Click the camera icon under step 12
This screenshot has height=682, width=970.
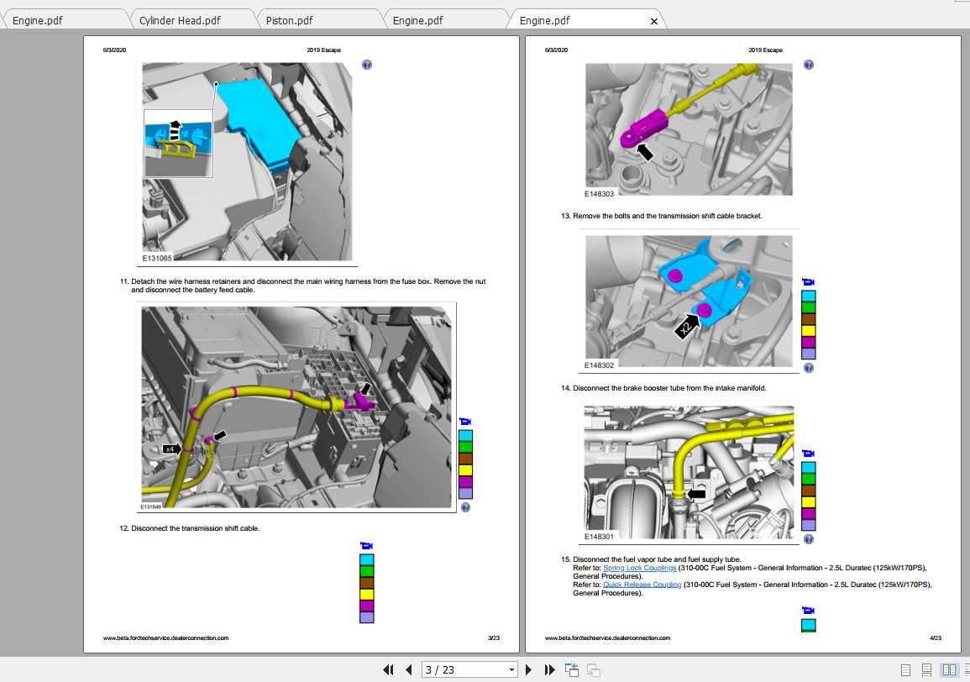coord(367,546)
